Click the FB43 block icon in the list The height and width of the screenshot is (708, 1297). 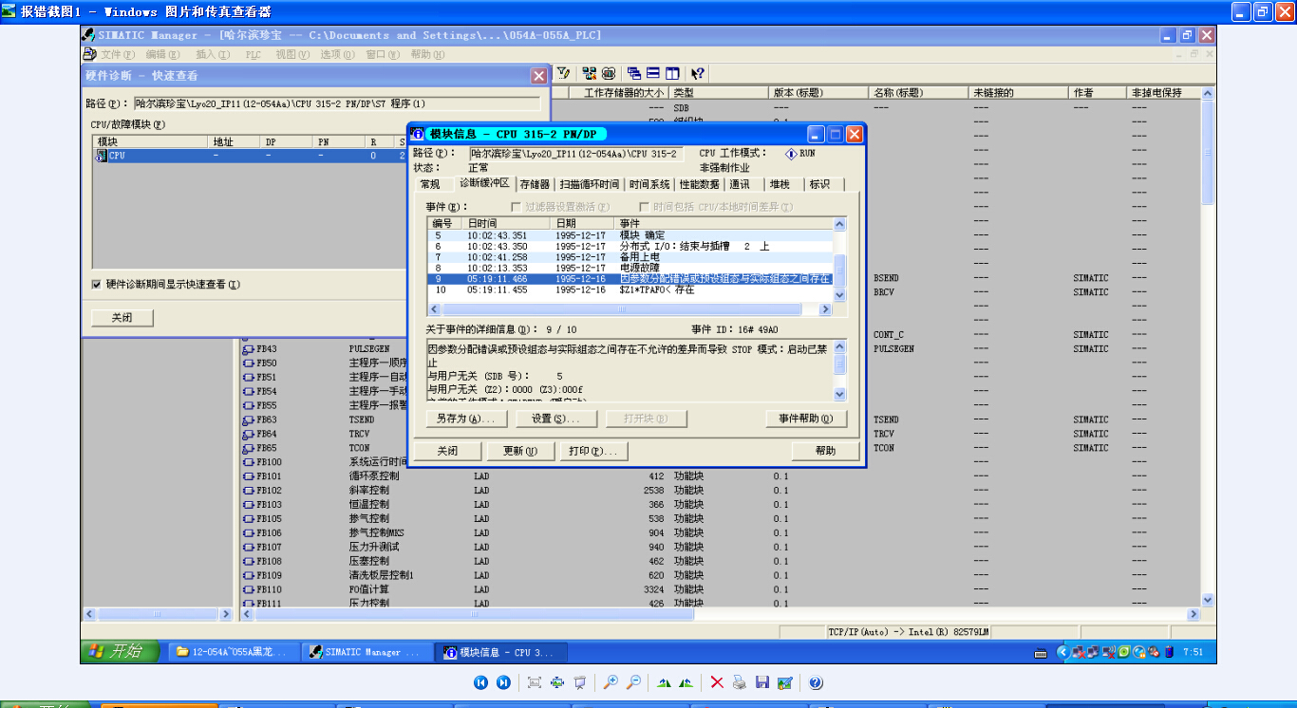tap(248, 349)
